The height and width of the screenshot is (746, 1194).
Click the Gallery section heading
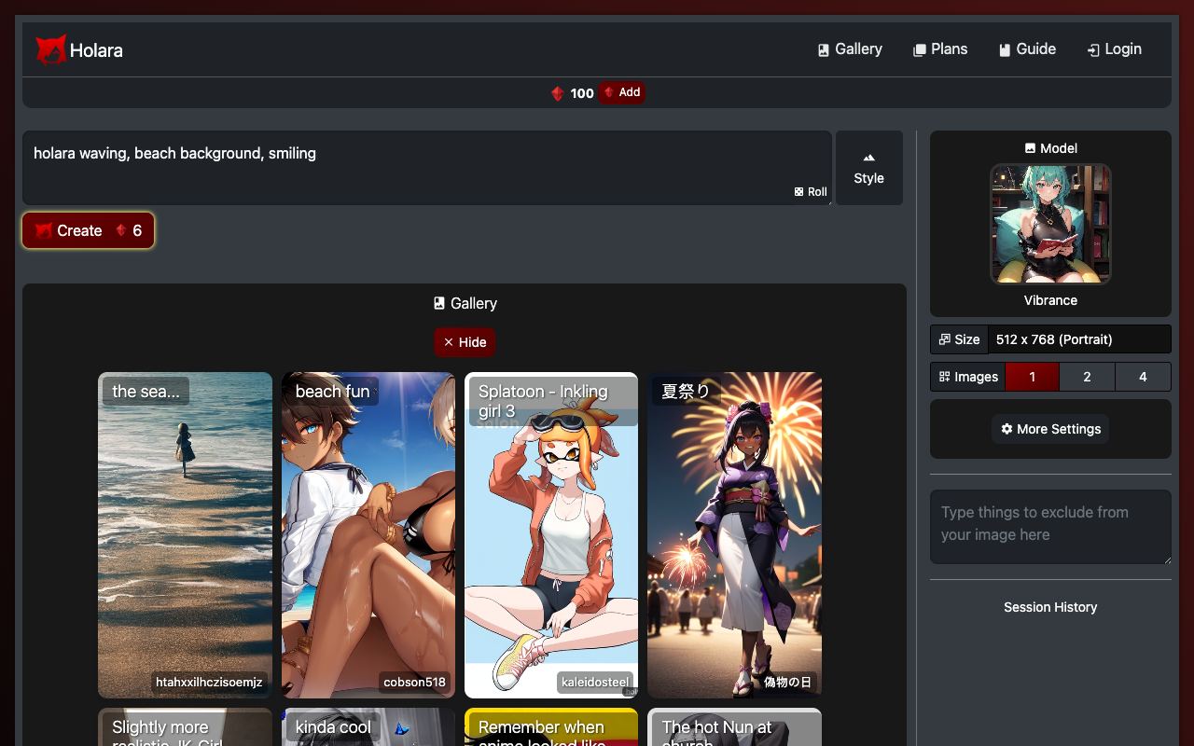tap(465, 303)
